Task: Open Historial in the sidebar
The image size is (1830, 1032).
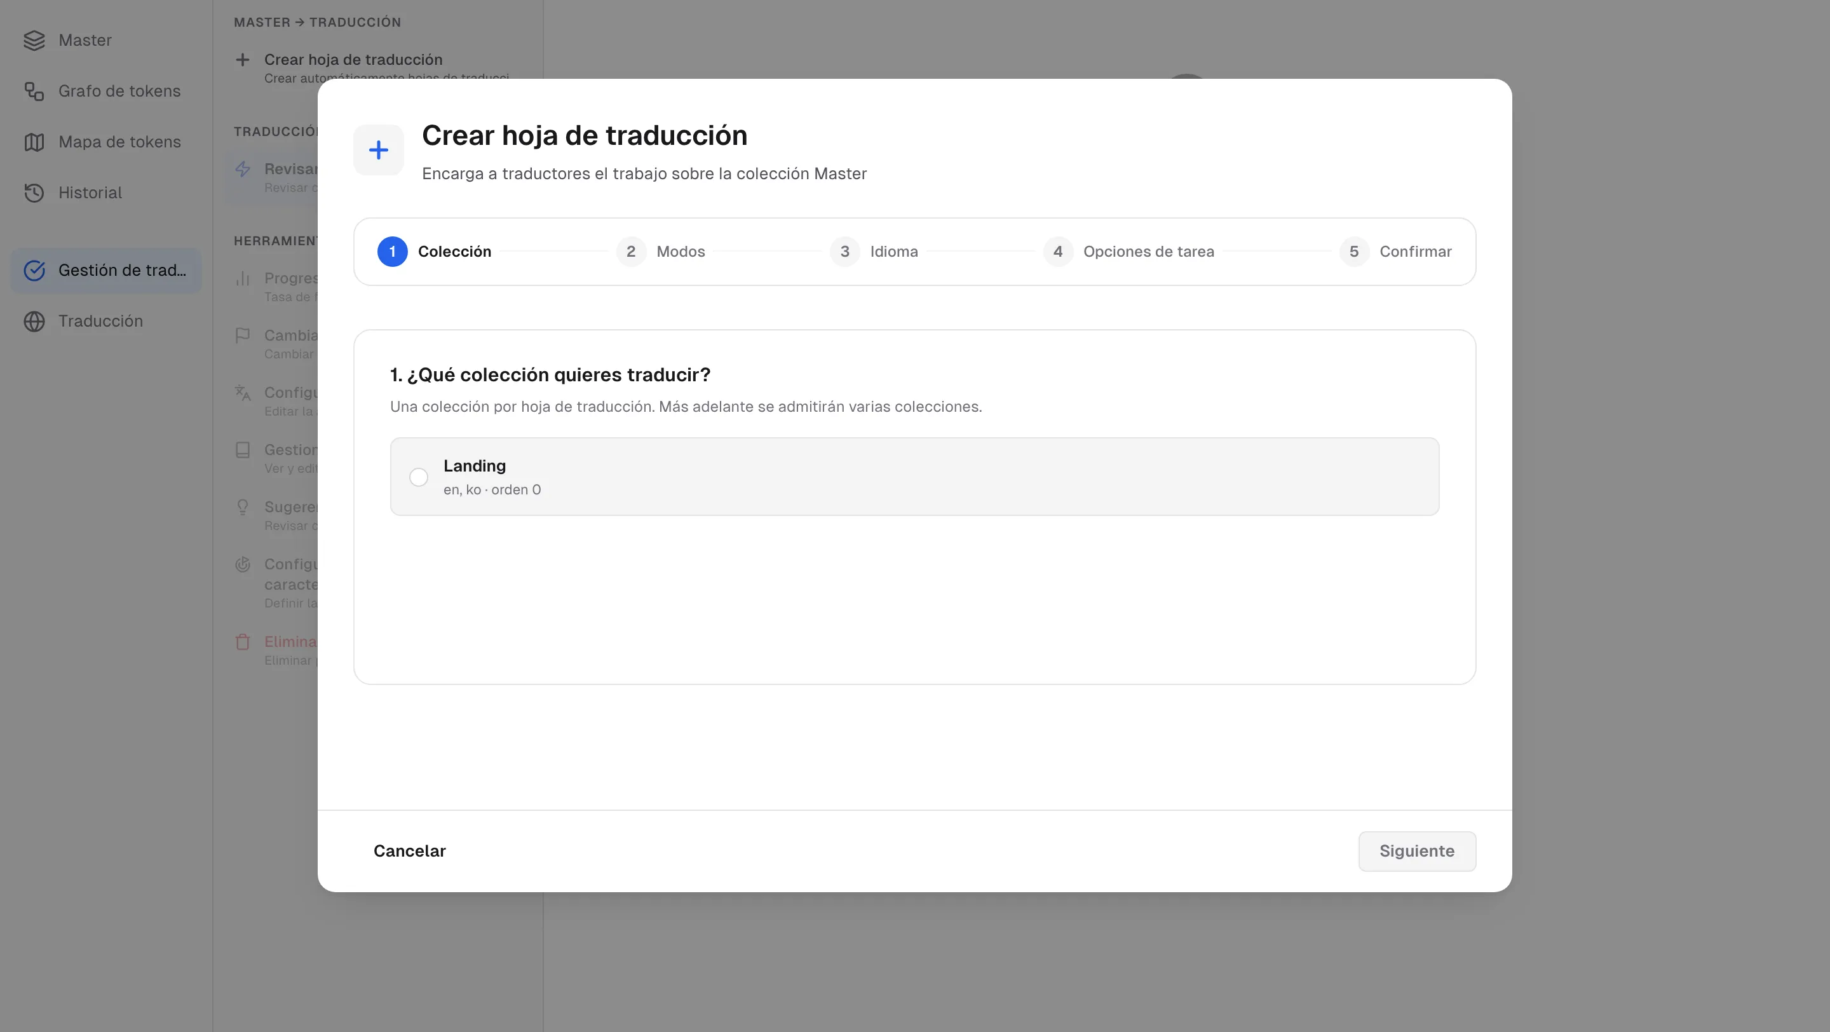Action: (x=106, y=193)
